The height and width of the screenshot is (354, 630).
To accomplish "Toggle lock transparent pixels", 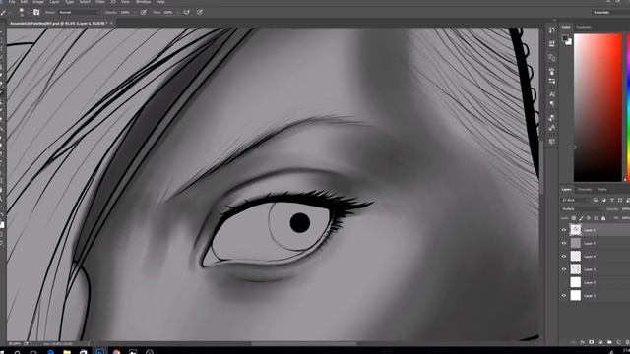I will 574,218.
